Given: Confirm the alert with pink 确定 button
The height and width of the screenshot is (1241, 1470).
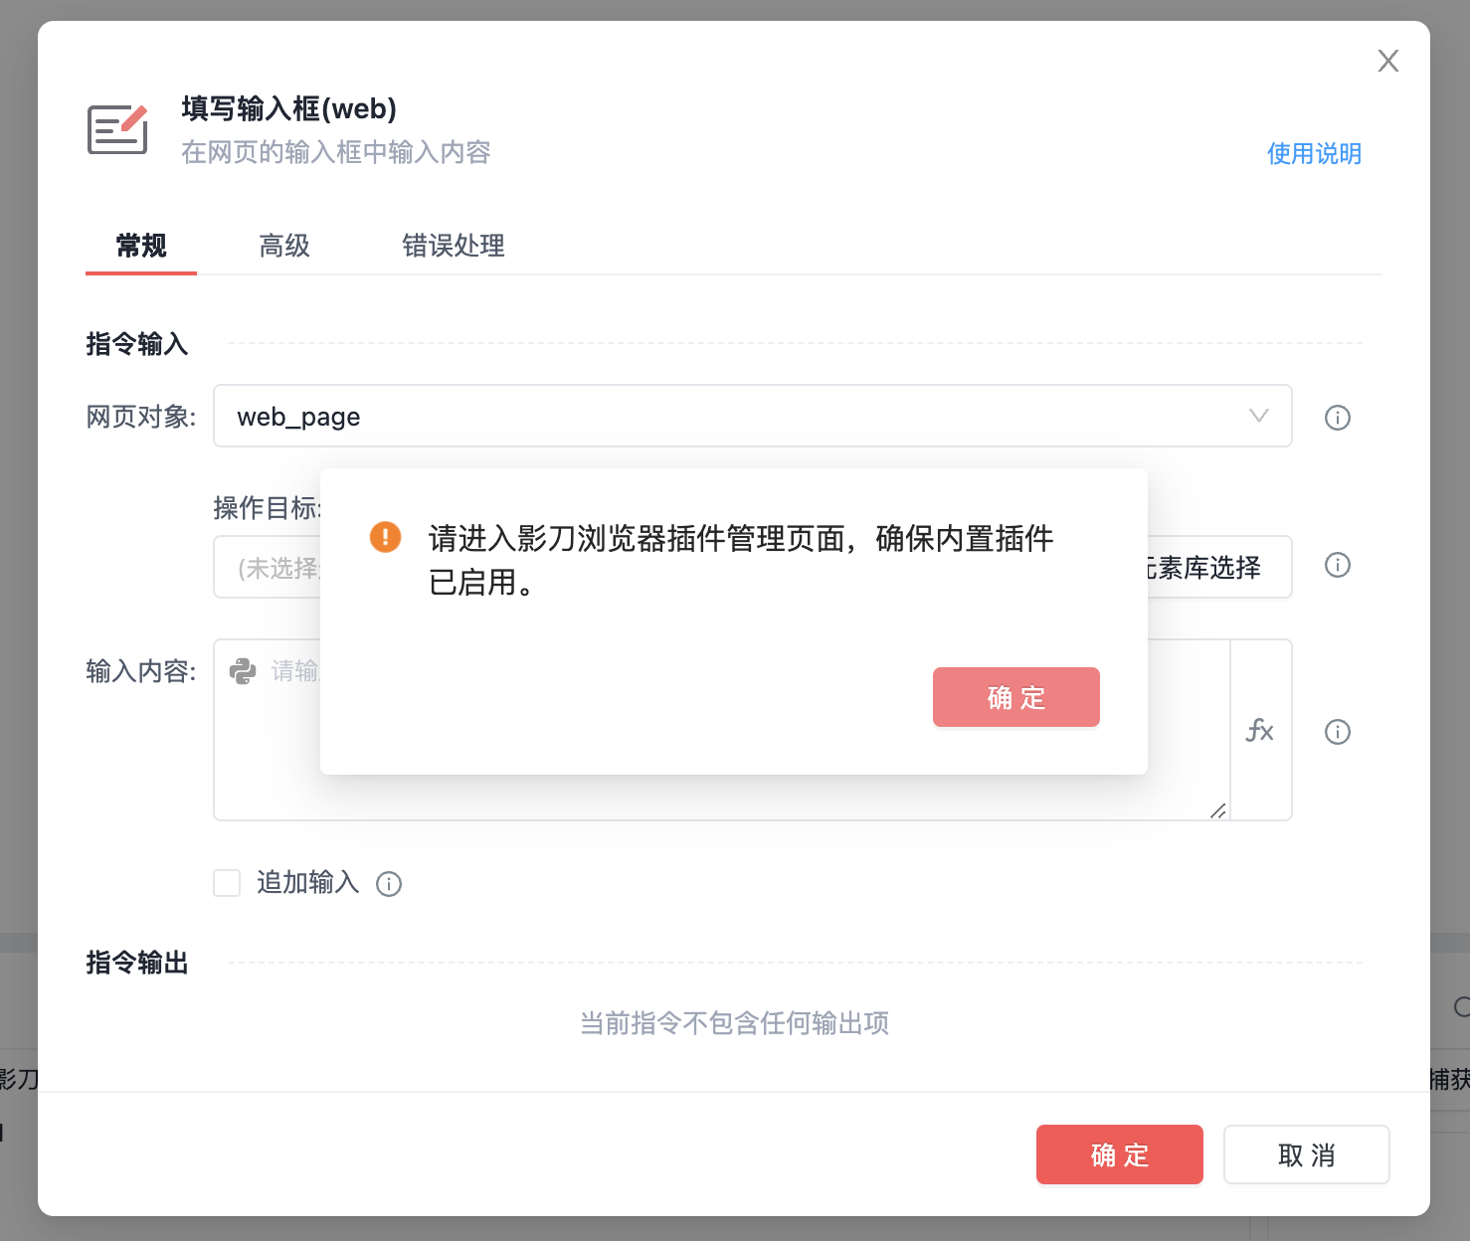Looking at the screenshot, I should point(1016,697).
